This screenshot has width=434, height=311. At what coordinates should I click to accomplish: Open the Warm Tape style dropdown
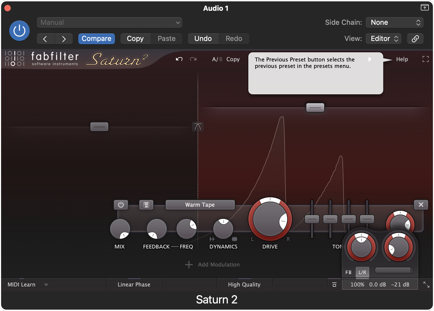click(x=200, y=205)
